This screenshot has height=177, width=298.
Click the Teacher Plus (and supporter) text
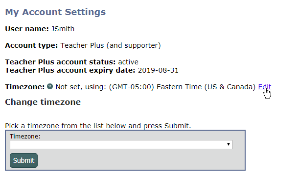[x=111, y=45]
